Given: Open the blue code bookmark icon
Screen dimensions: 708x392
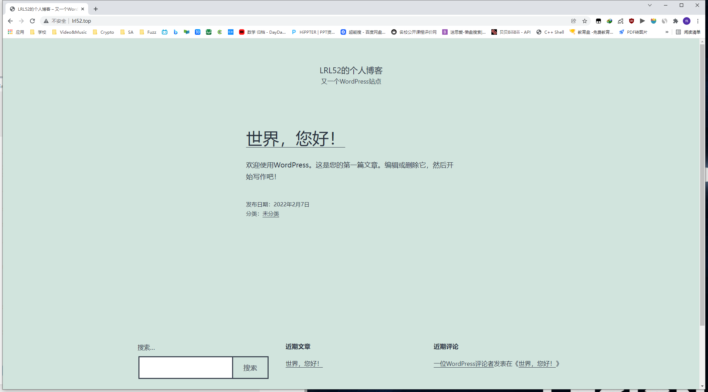Looking at the screenshot, I should [231, 32].
